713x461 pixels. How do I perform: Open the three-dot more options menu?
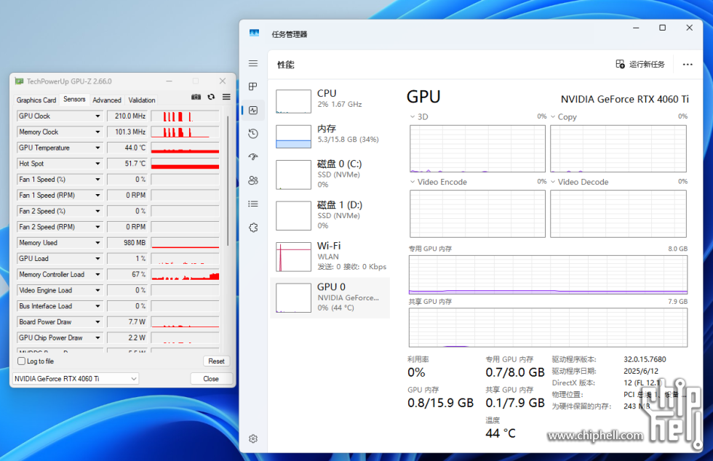[688, 65]
